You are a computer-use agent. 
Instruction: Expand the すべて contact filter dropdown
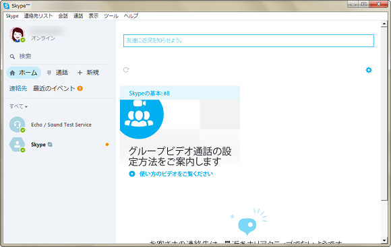18,106
